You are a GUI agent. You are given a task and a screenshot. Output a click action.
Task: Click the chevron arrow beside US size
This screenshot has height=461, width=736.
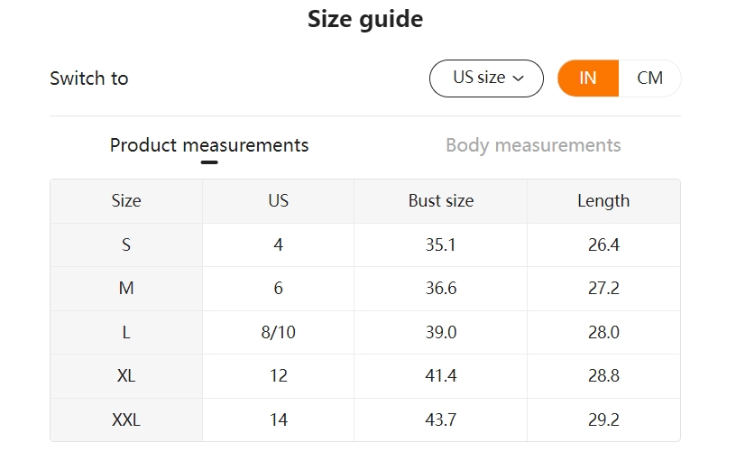click(x=519, y=78)
